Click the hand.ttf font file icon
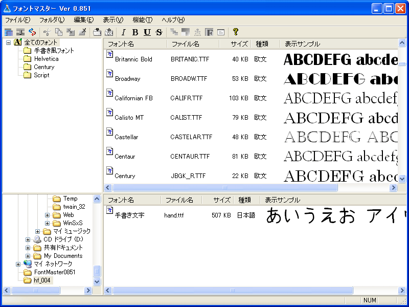This screenshot has width=409, height=307. click(x=109, y=210)
